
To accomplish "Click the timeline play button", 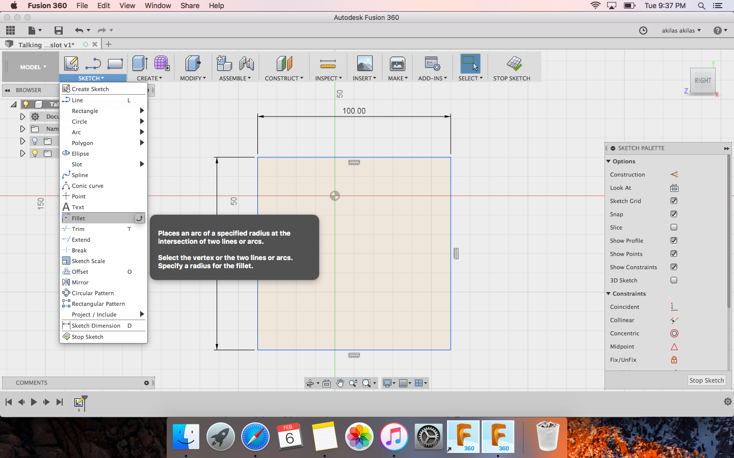I will [34, 402].
